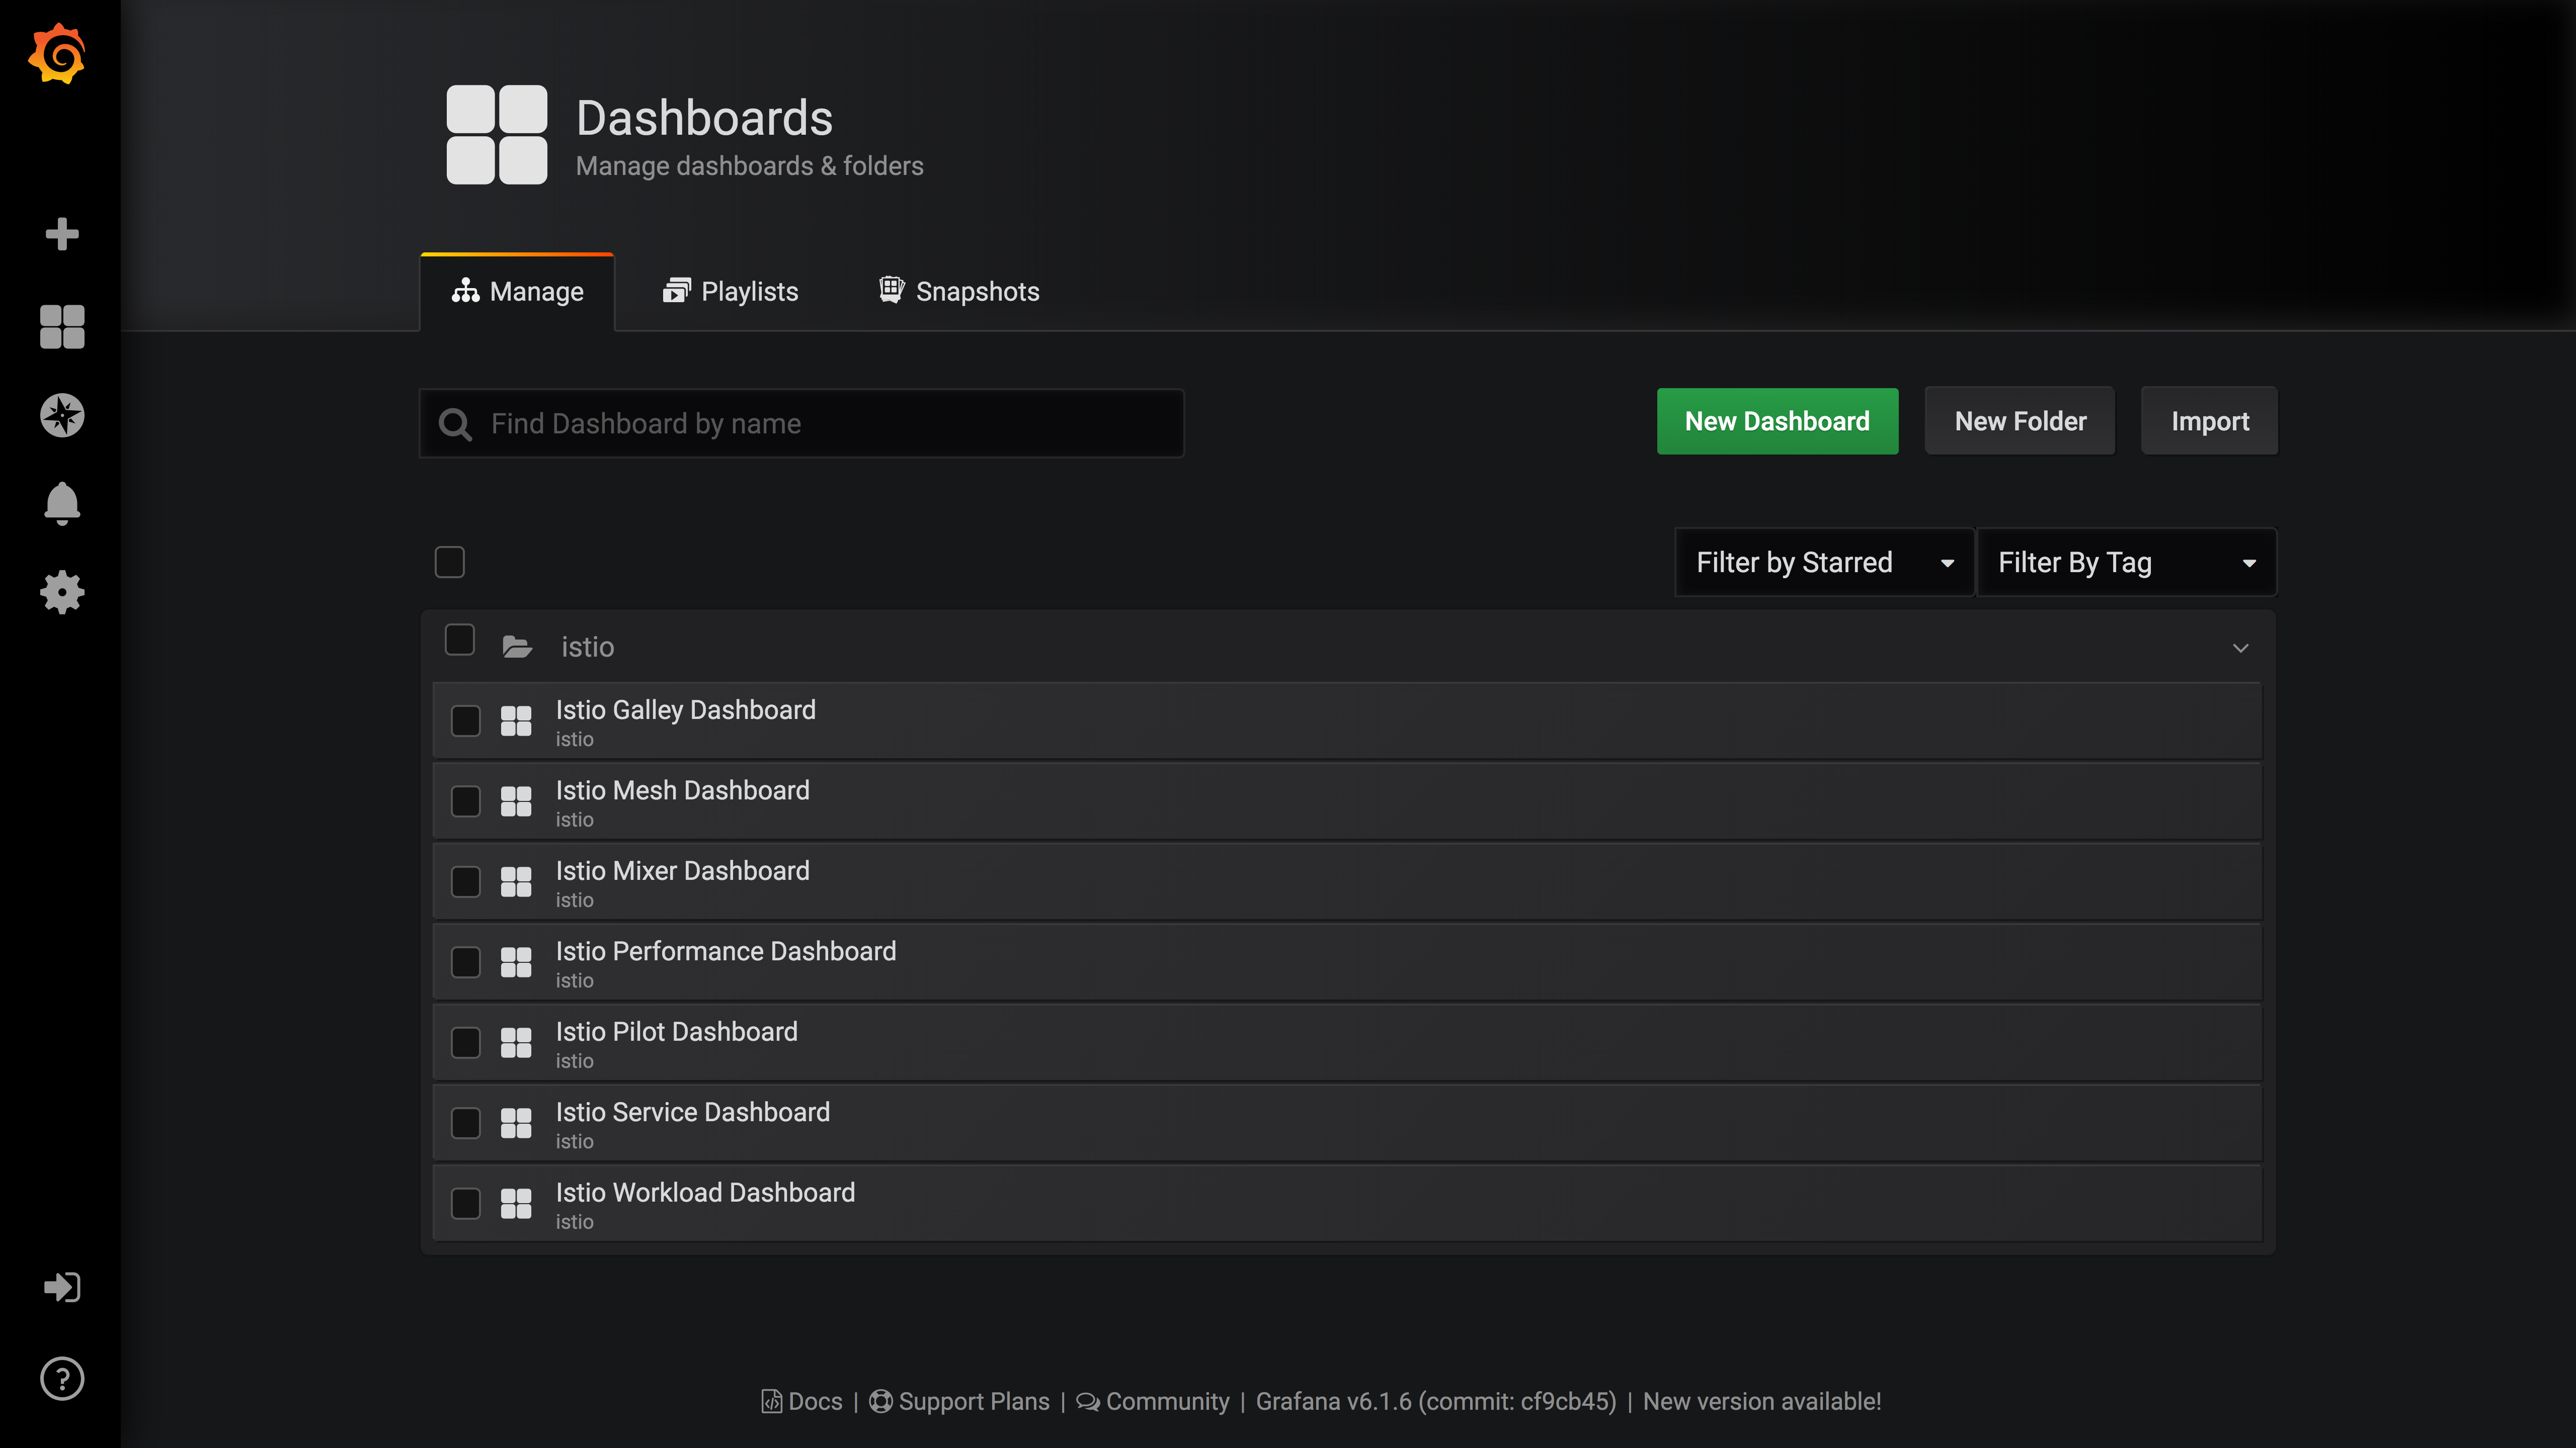Select the Dashboards icon in the sidebar
This screenshot has width=2576, height=1448.
pyautogui.click(x=62, y=328)
